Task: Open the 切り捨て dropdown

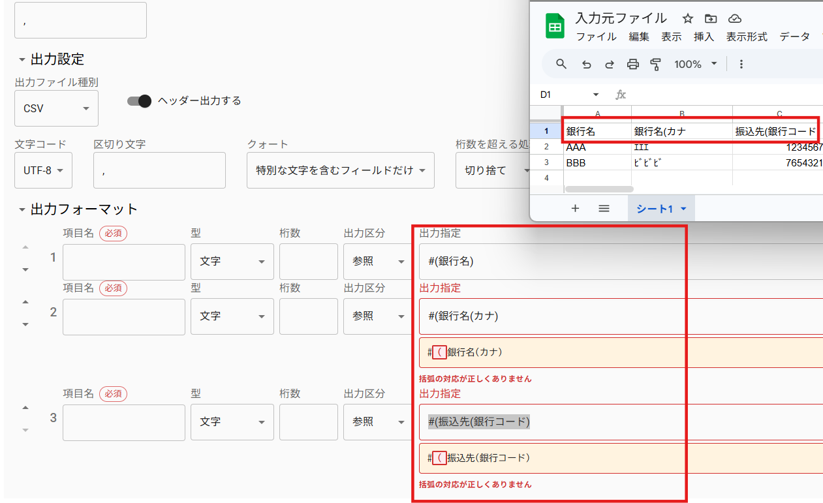Action: [x=494, y=170]
